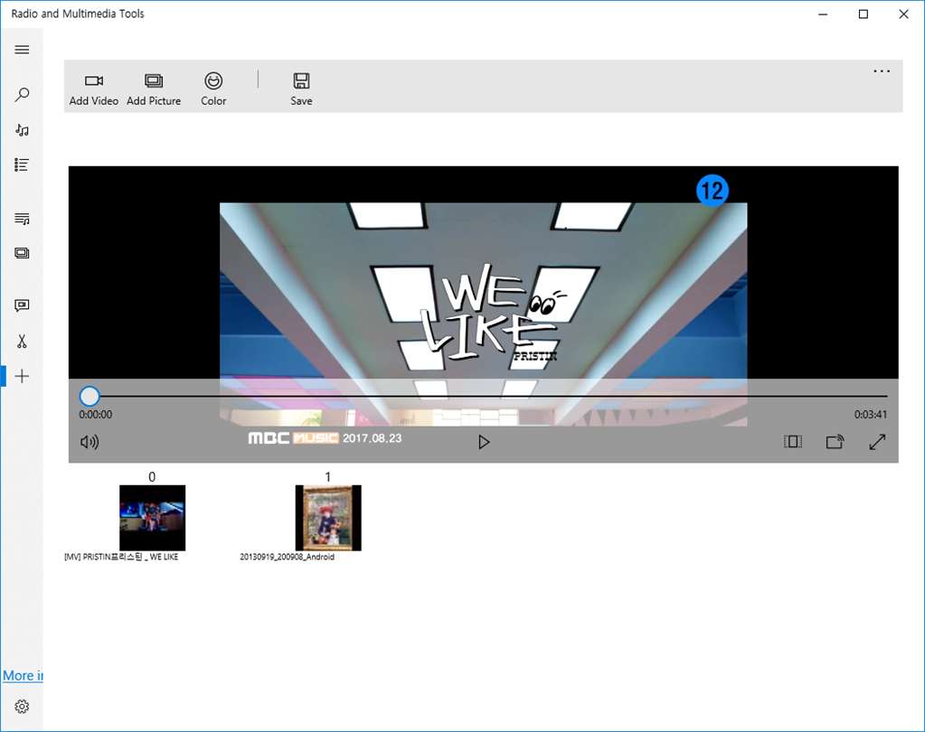925x732 pixels.
Task: Select picture thumbnail numbered 1
Action: [328, 518]
